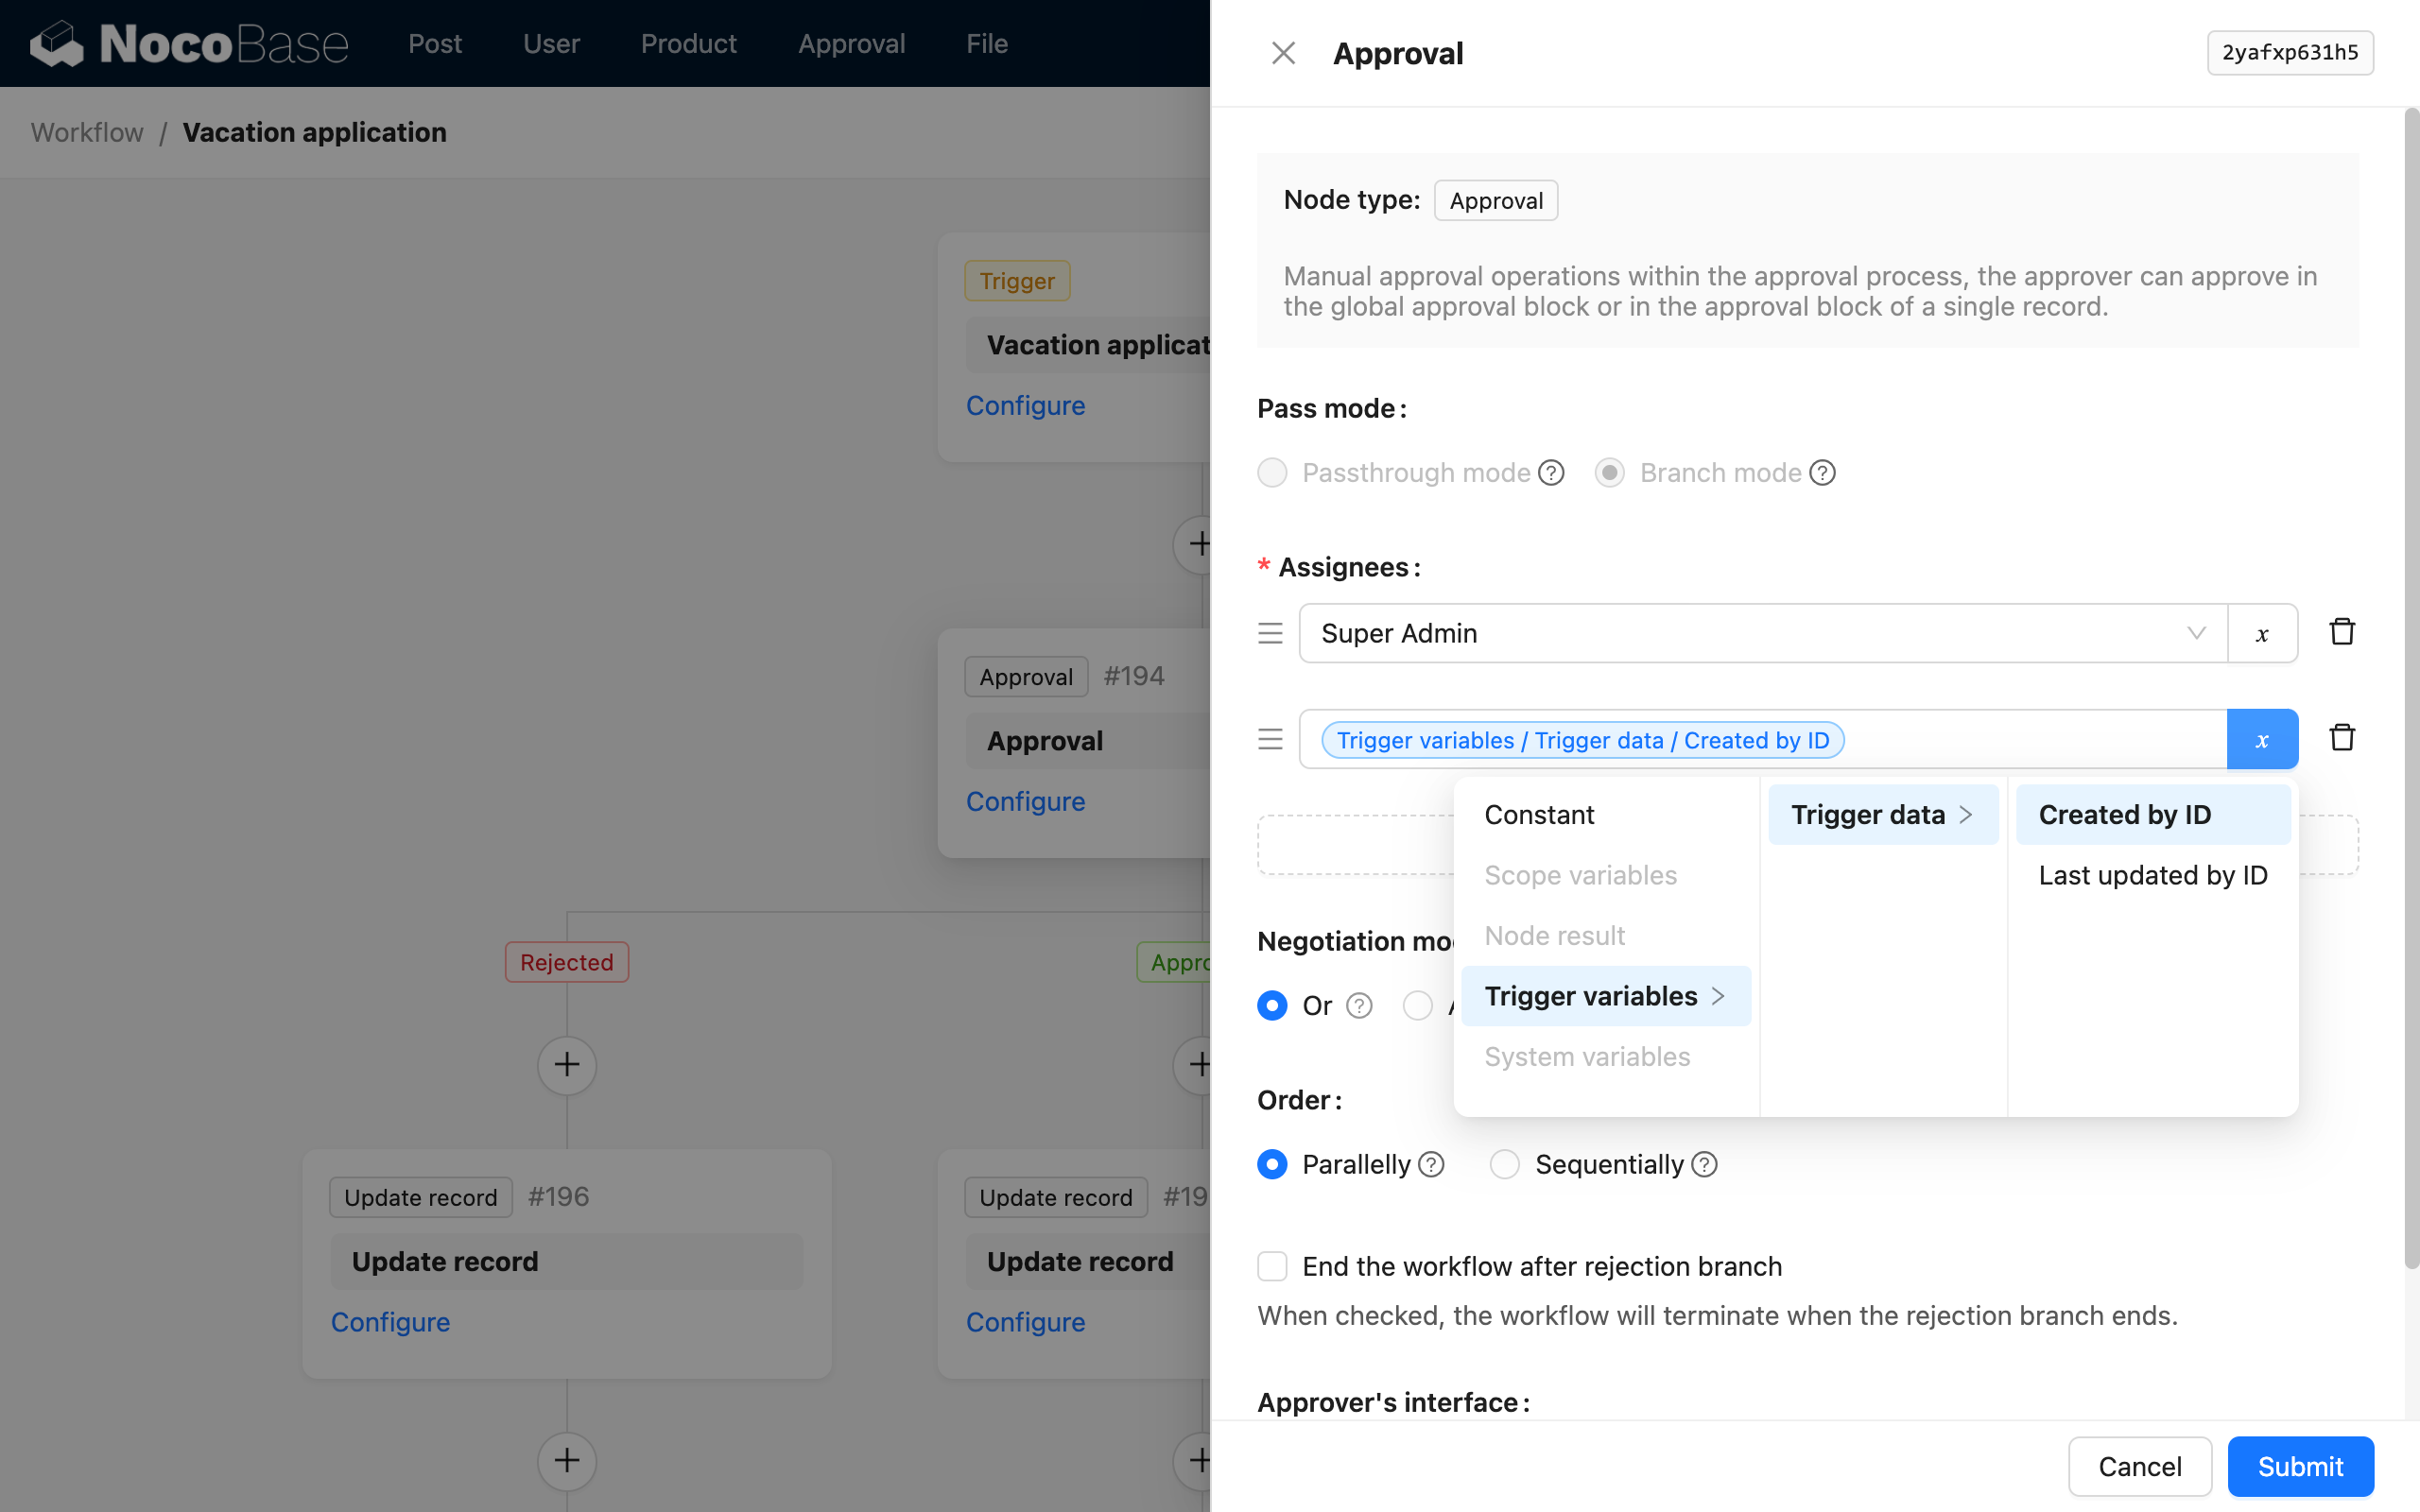Click the drag handle beside Super Admin

pos(1269,633)
